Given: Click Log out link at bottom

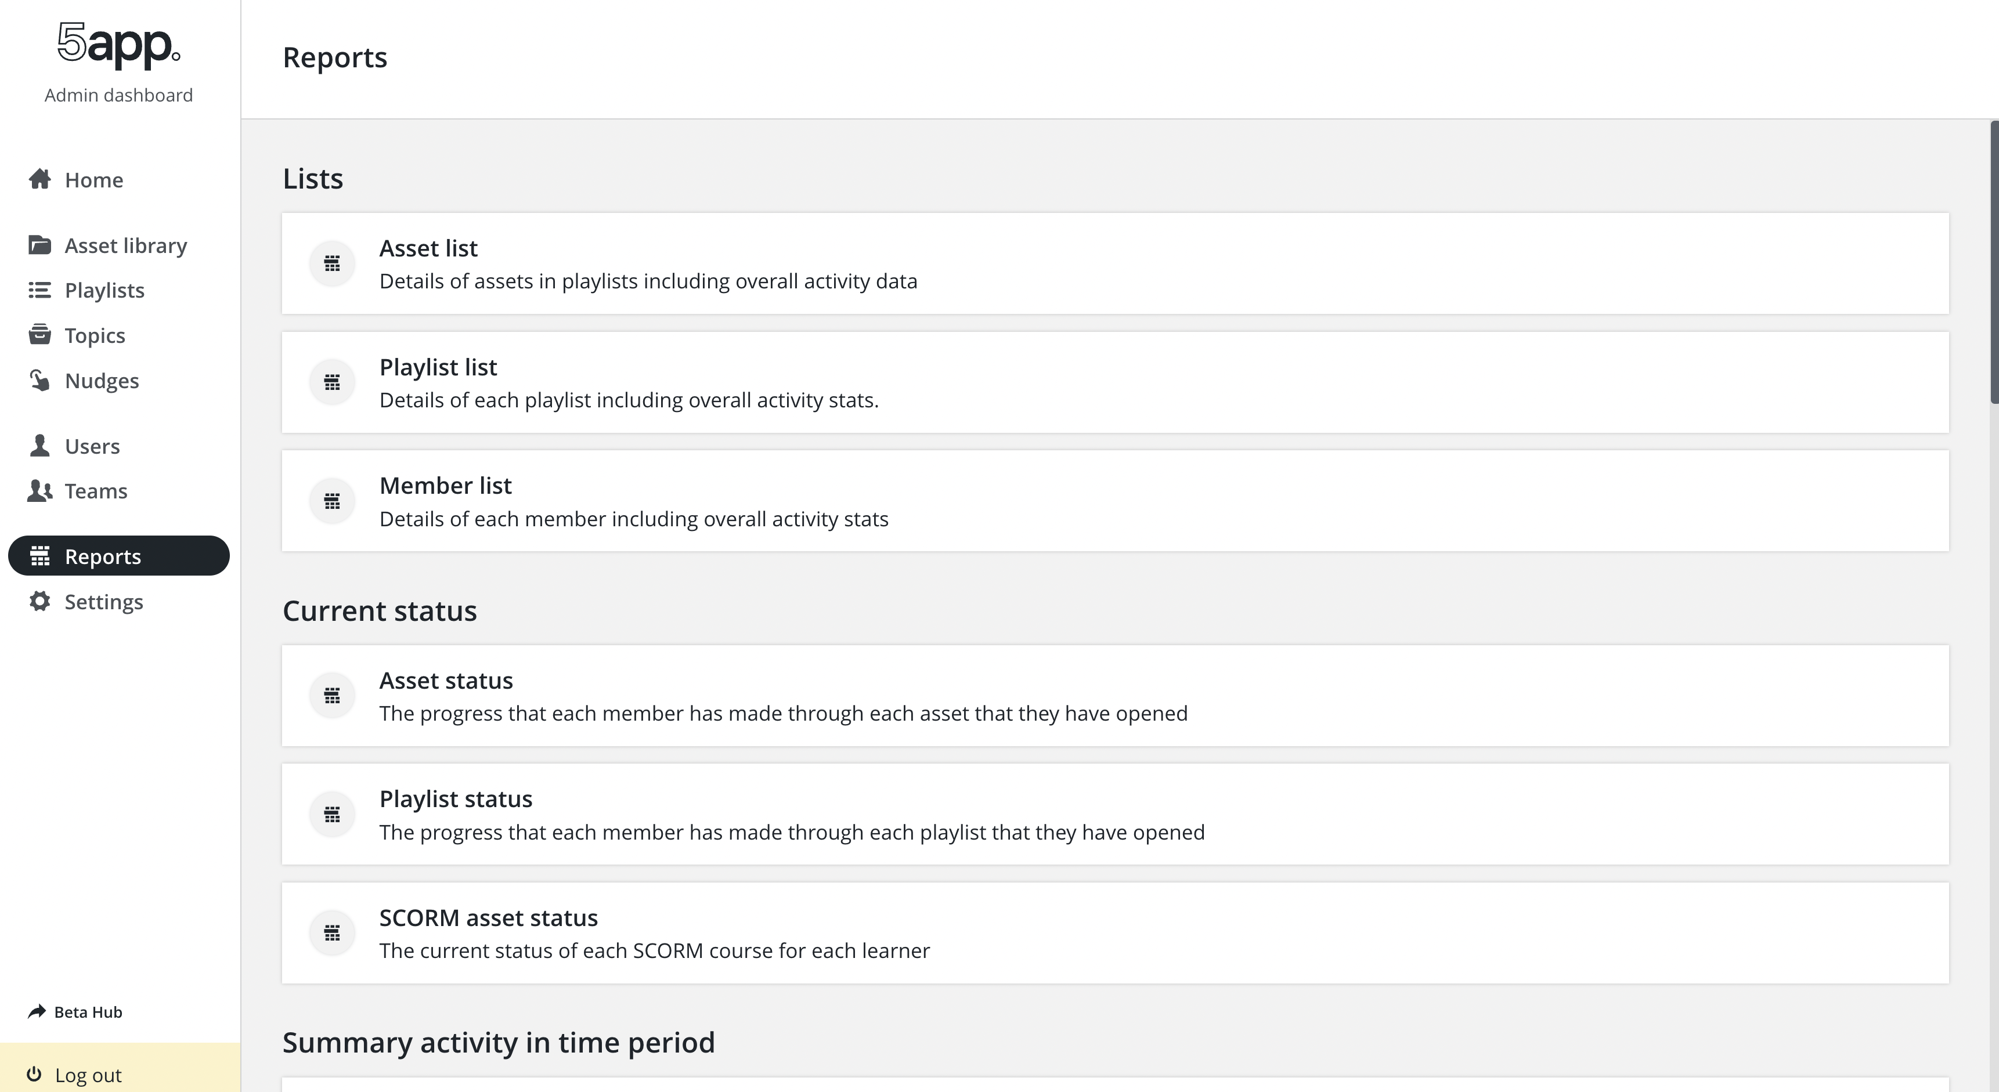Looking at the screenshot, I should click(x=88, y=1075).
